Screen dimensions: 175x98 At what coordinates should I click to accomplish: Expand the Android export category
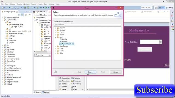point(56,30)
